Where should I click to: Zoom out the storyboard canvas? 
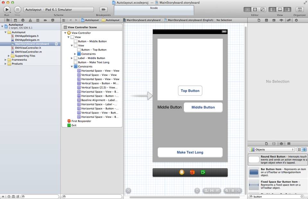point(227,191)
